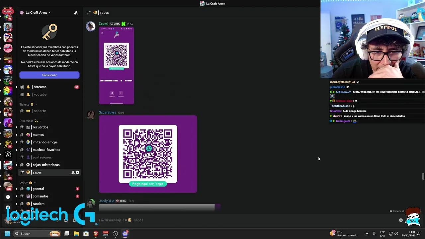425x239 pixels.
Task: Switch to the youtube channel
Action: [48, 94]
